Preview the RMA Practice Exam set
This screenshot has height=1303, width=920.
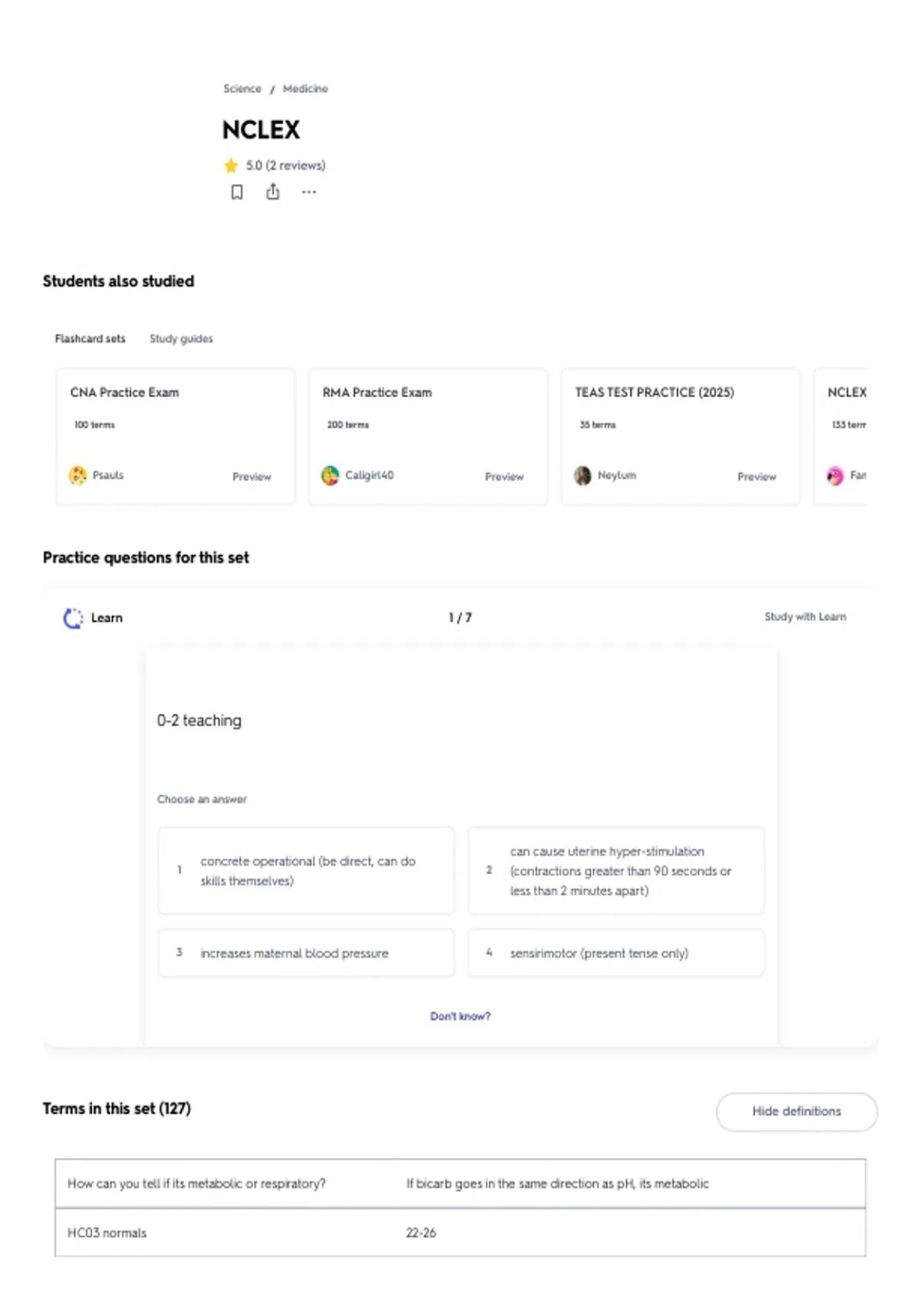(x=504, y=476)
